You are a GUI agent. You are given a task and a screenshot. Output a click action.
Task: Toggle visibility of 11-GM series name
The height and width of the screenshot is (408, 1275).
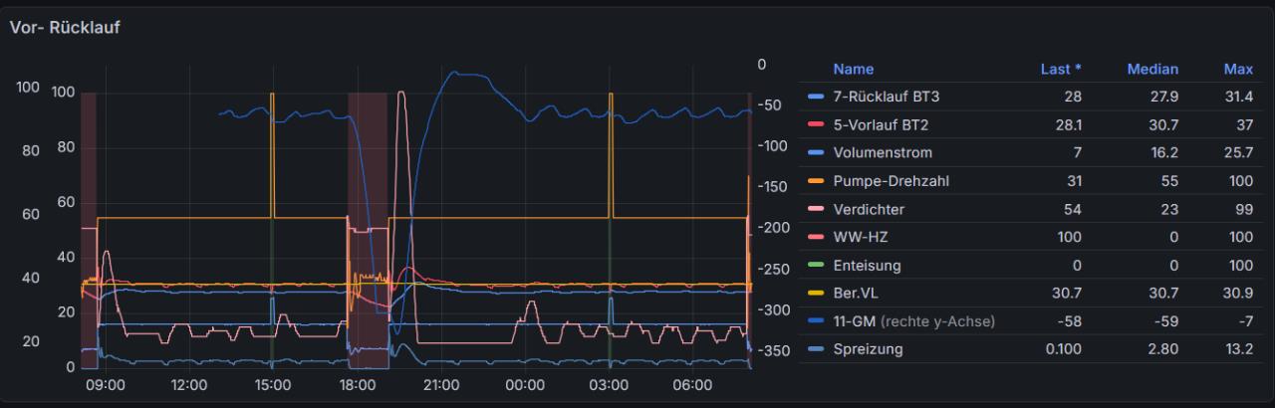[858, 321]
